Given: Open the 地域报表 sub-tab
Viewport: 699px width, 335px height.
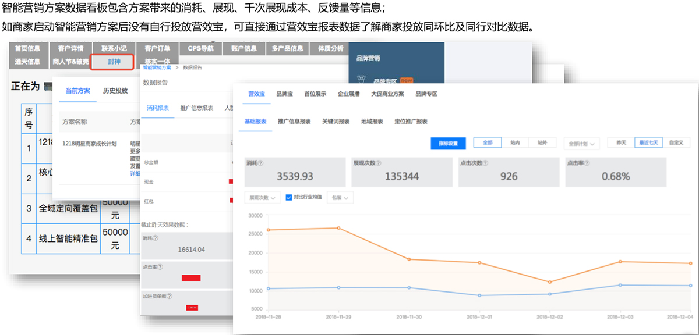Looking at the screenshot, I should tap(372, 122).
